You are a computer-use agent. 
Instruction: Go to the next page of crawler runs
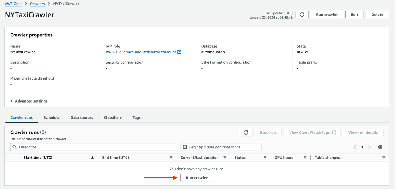tap(369, 147)
